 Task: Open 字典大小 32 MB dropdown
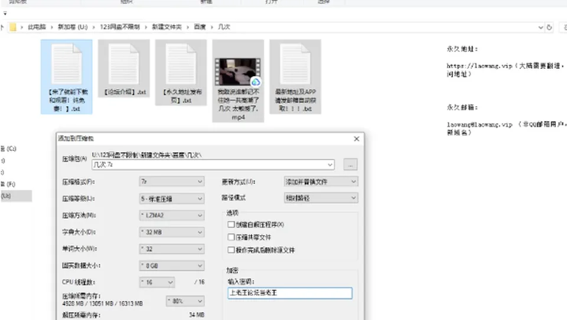172,232
